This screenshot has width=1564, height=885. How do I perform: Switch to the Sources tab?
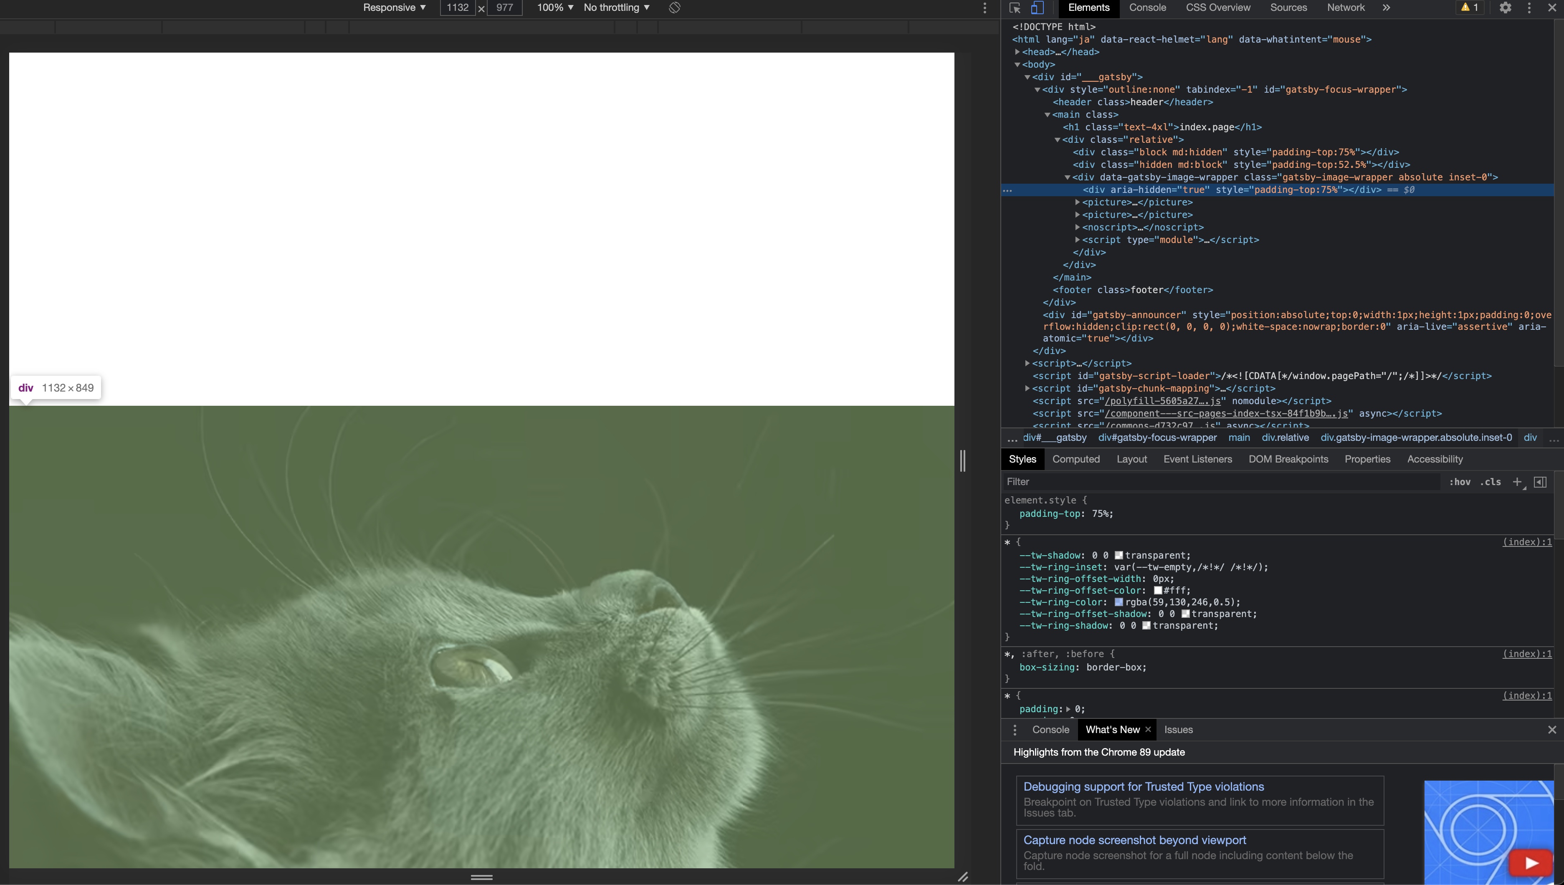point(1288,8)
